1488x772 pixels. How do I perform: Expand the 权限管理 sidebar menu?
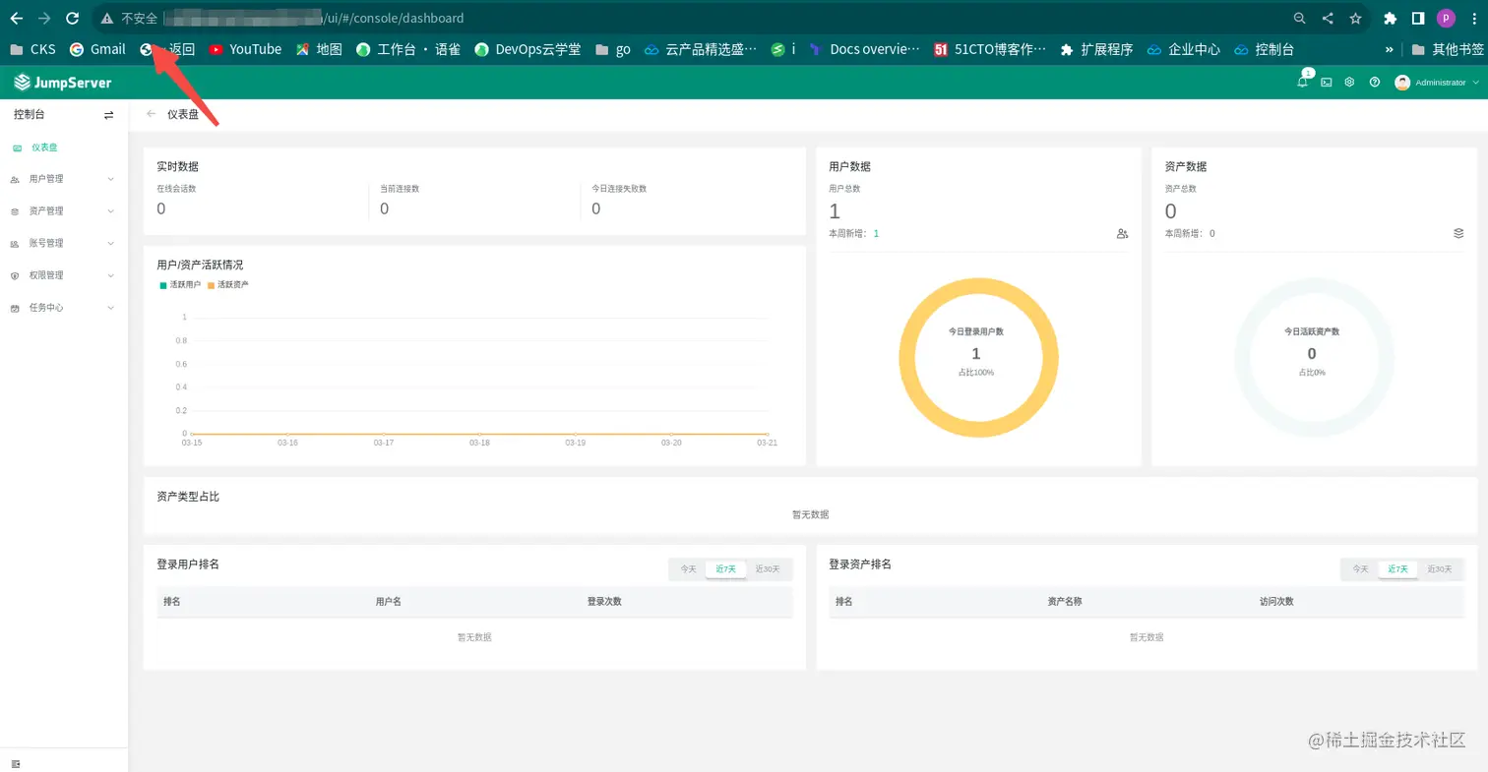(64, 275)
